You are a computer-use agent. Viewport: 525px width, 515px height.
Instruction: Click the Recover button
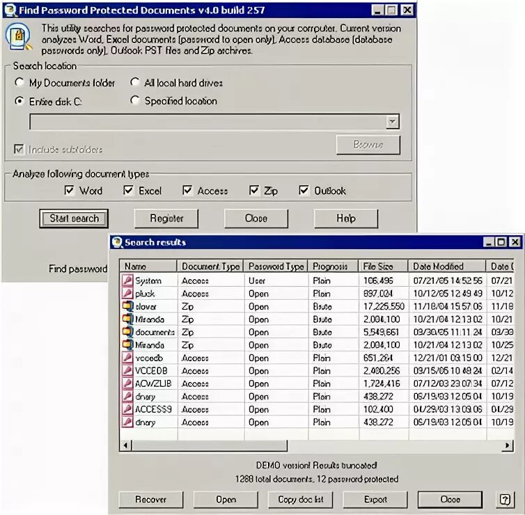[151, 500]
